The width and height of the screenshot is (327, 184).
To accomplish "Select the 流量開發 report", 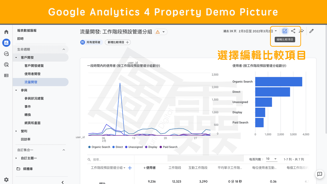I will click(x=40, y=82).
